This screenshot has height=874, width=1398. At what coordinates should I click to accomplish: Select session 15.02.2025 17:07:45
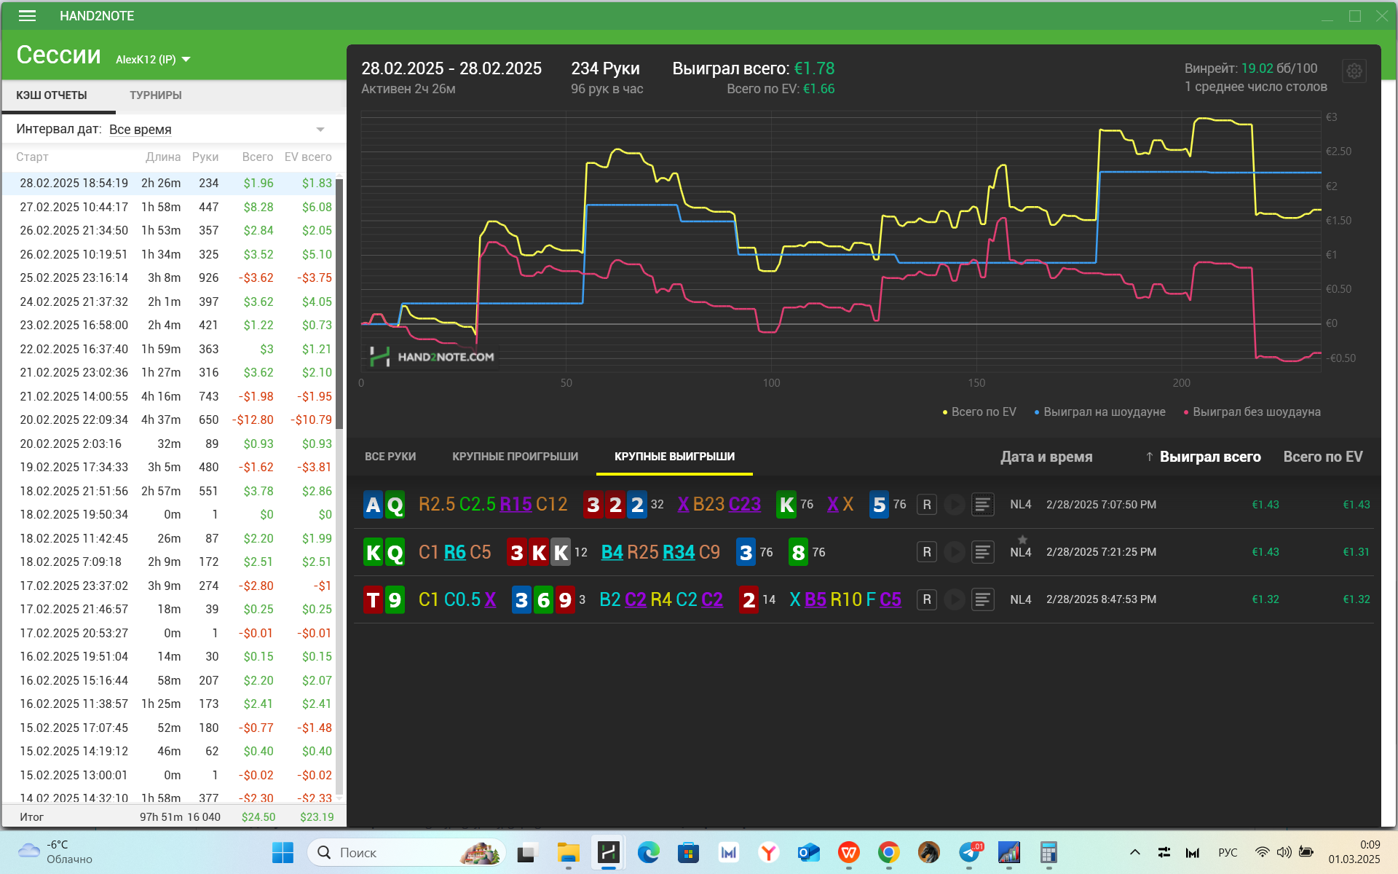coord(168,728)
